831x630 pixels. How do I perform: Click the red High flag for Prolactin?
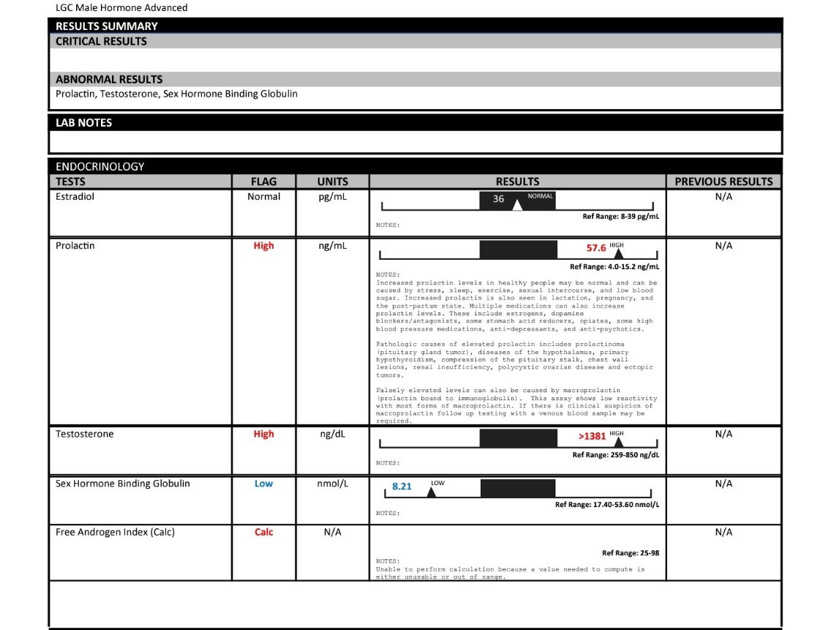(x=263, y=246)
